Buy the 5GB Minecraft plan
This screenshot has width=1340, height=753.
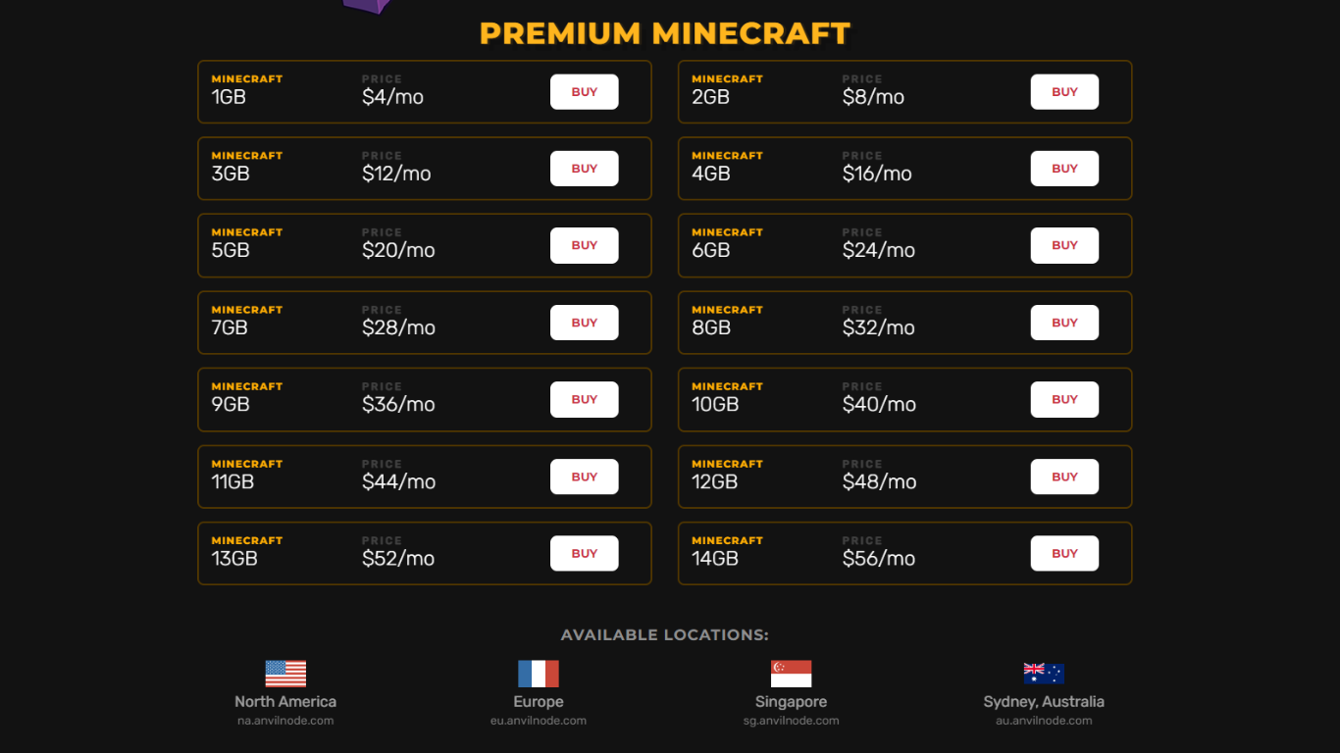tap(585, 245)
